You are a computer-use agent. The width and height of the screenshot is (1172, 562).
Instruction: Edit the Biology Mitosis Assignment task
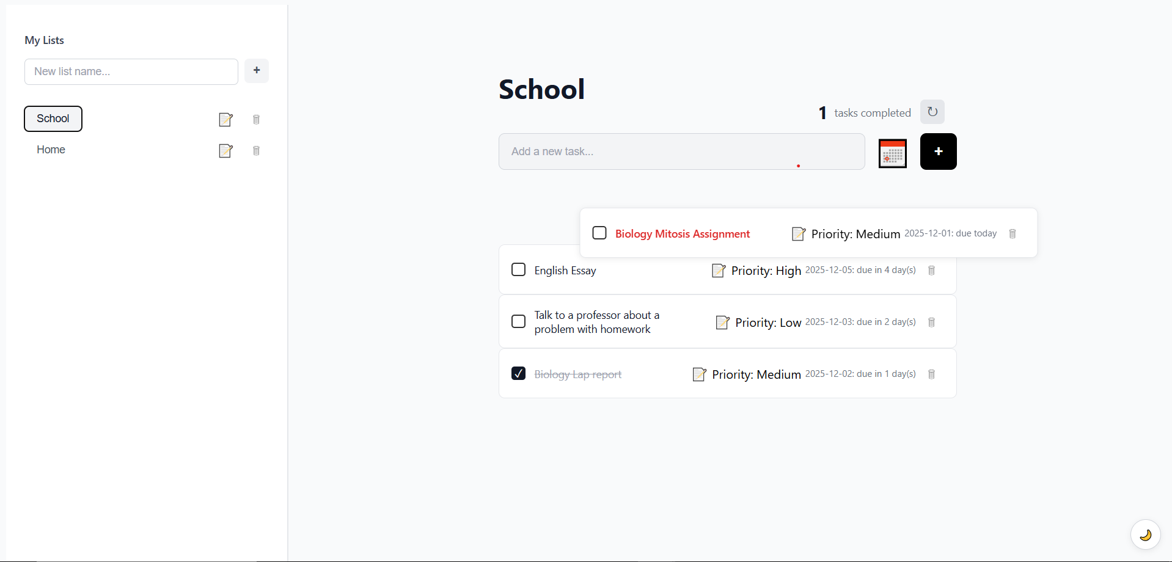click(799, 234)
